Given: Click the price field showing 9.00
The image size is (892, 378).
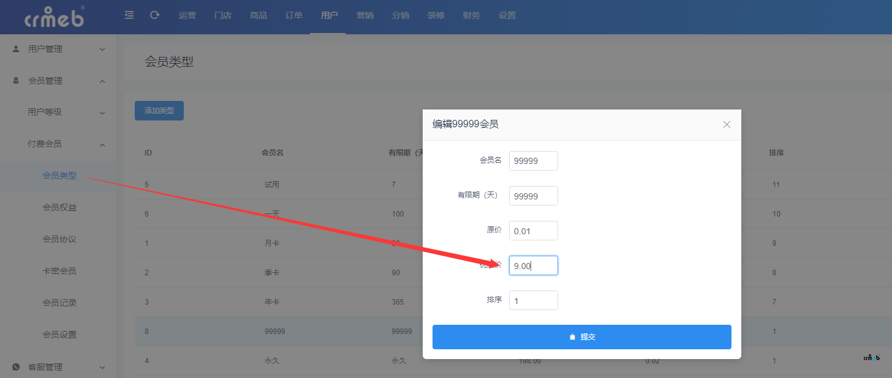Looking at the screenshot, I should click(x=534, y=265).
